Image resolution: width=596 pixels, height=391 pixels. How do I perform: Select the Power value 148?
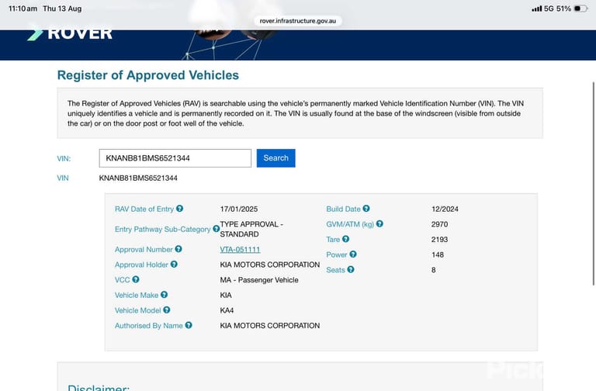tap(438, 254)
